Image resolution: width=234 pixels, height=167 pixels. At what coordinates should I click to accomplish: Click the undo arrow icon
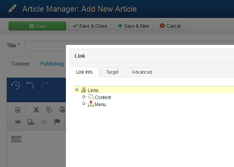pos(30,85)
